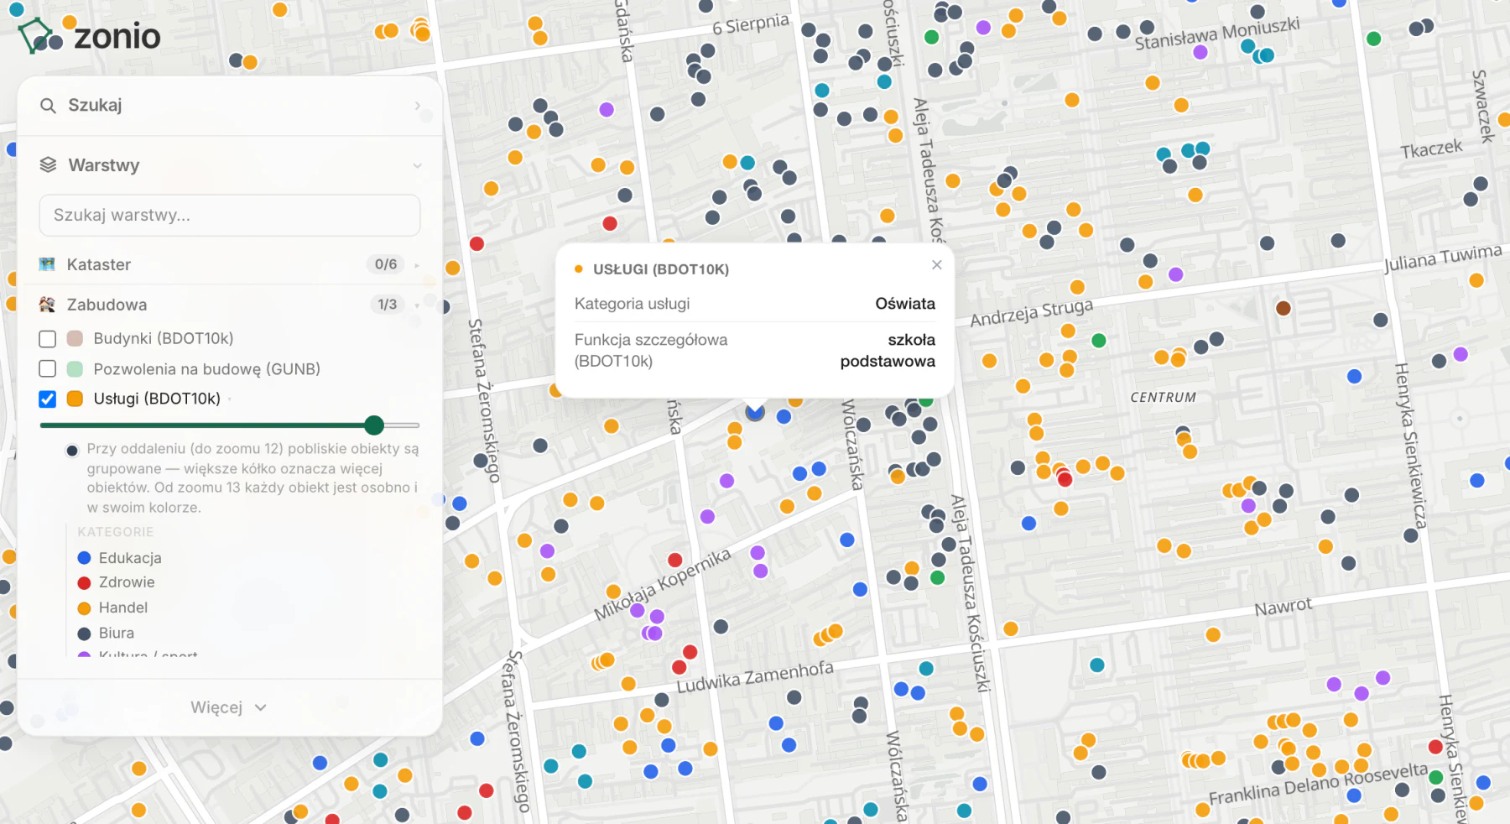
Task: Open the Szukaj search row
Action: pos(230,106)
